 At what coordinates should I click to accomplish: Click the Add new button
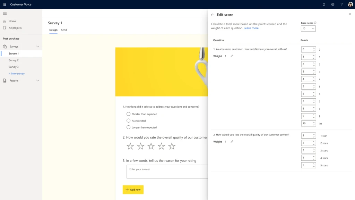coord(133,190)
